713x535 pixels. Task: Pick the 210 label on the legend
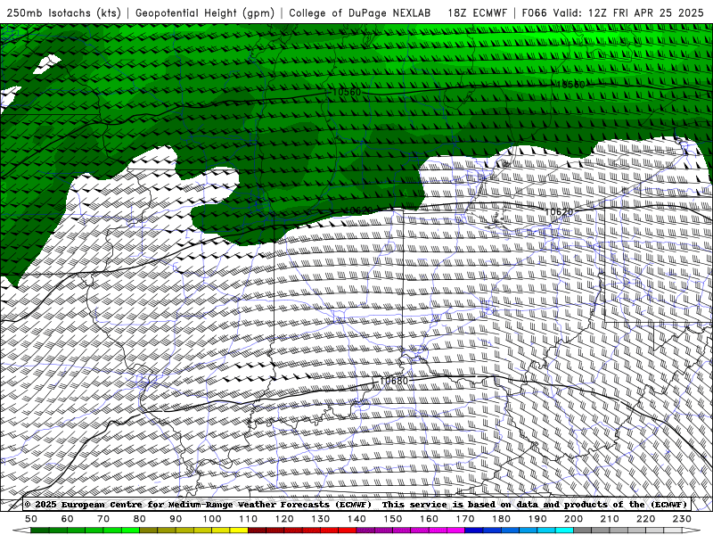pyautogui.click(x=610, y=519)
